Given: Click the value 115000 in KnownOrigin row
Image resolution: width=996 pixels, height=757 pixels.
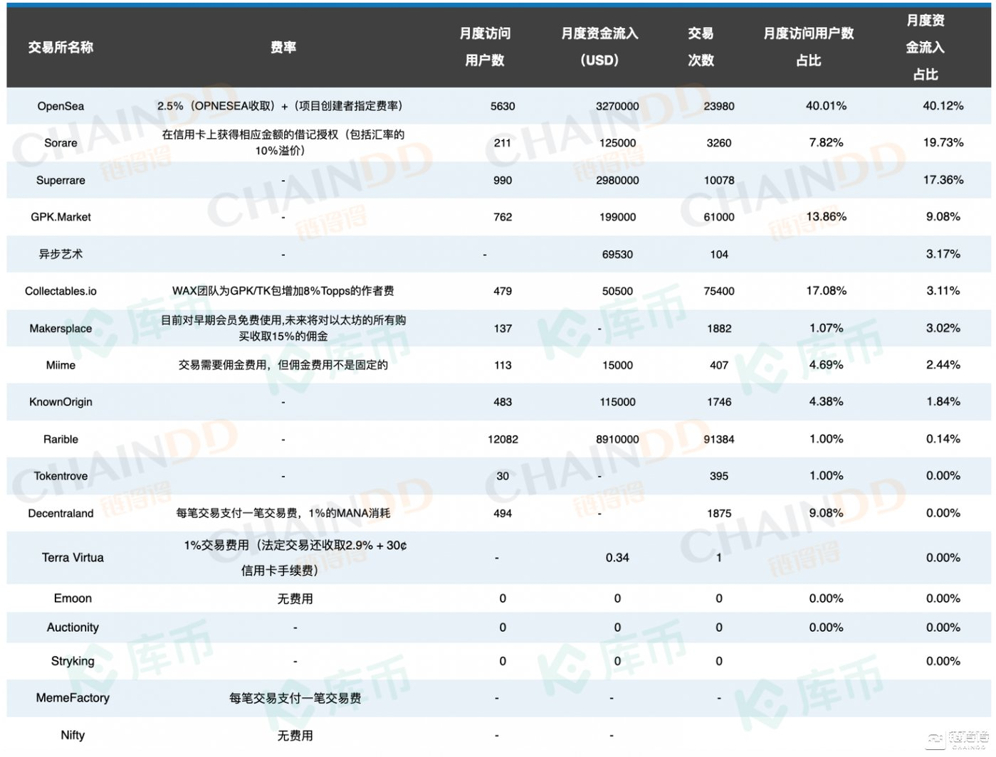Looking at the screenshot, I should [617, 402].
